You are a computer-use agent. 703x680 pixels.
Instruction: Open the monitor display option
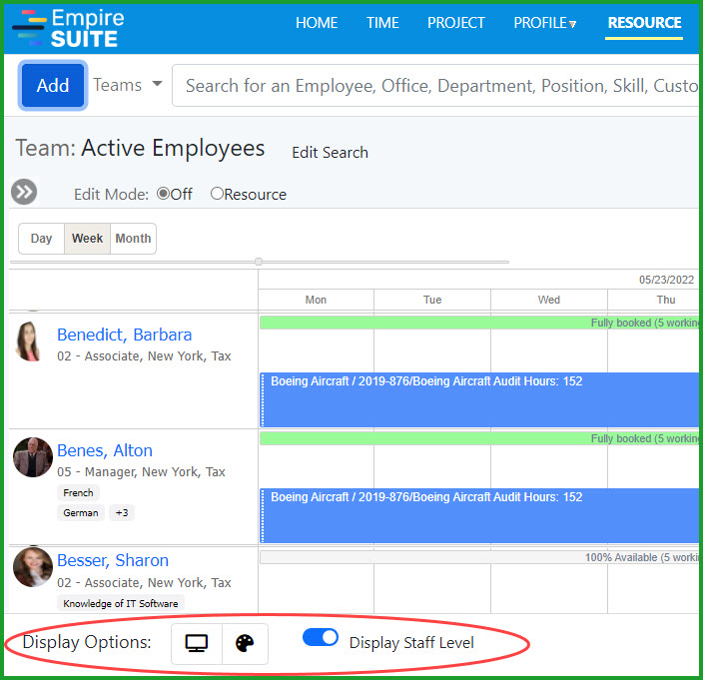(197, 643)
